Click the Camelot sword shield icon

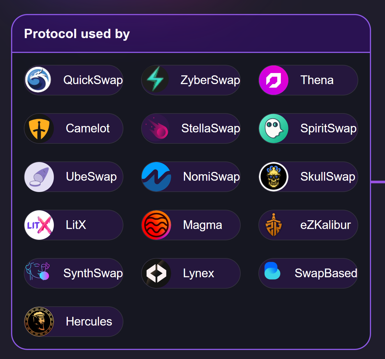39,129
